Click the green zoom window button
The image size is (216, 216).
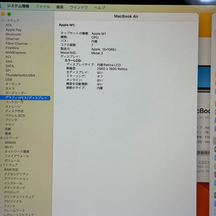[x=9, y=14]
